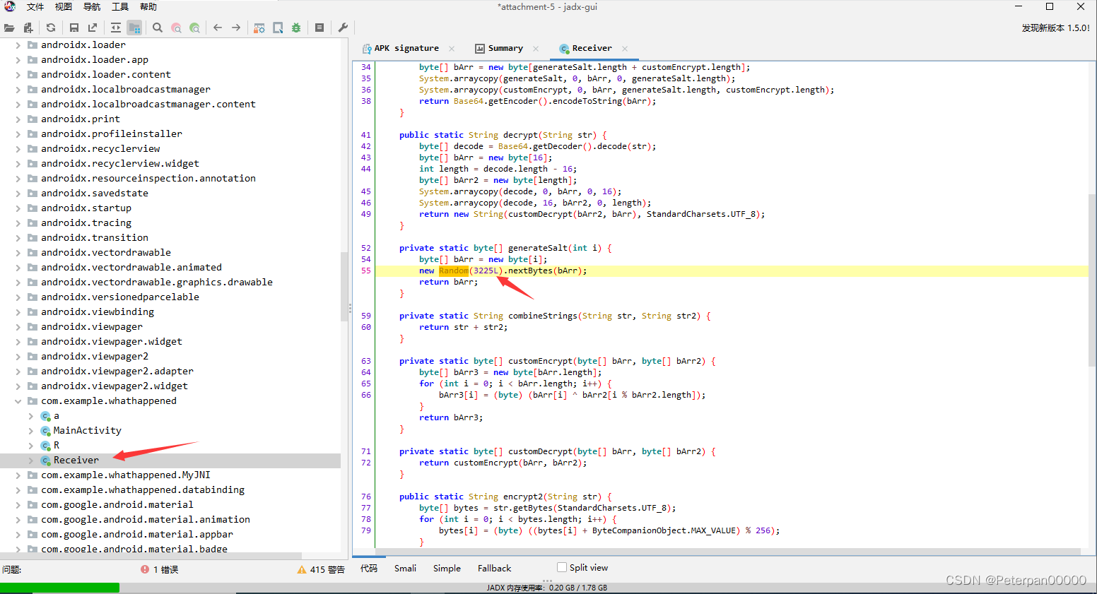
Task: Open preferences wrench icon
Action: coord(343,28)
